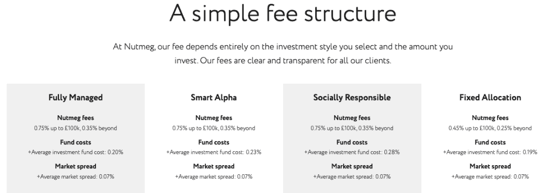Click Nutmeg fees label under Socially Responsible

point(352,118)
